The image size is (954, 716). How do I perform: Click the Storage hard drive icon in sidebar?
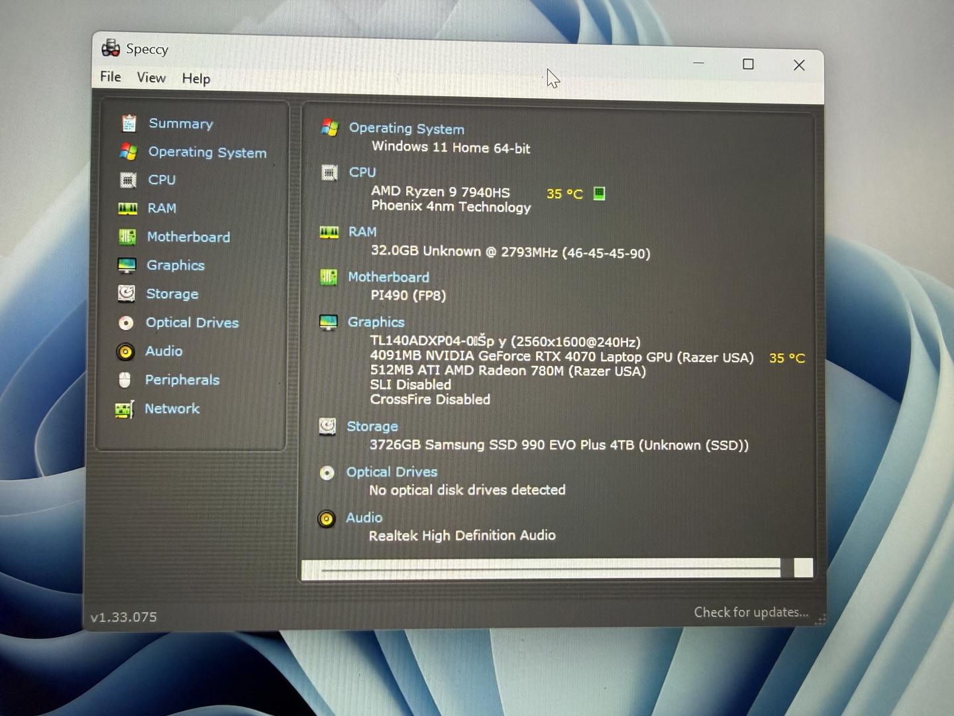[x=126, y=294]
